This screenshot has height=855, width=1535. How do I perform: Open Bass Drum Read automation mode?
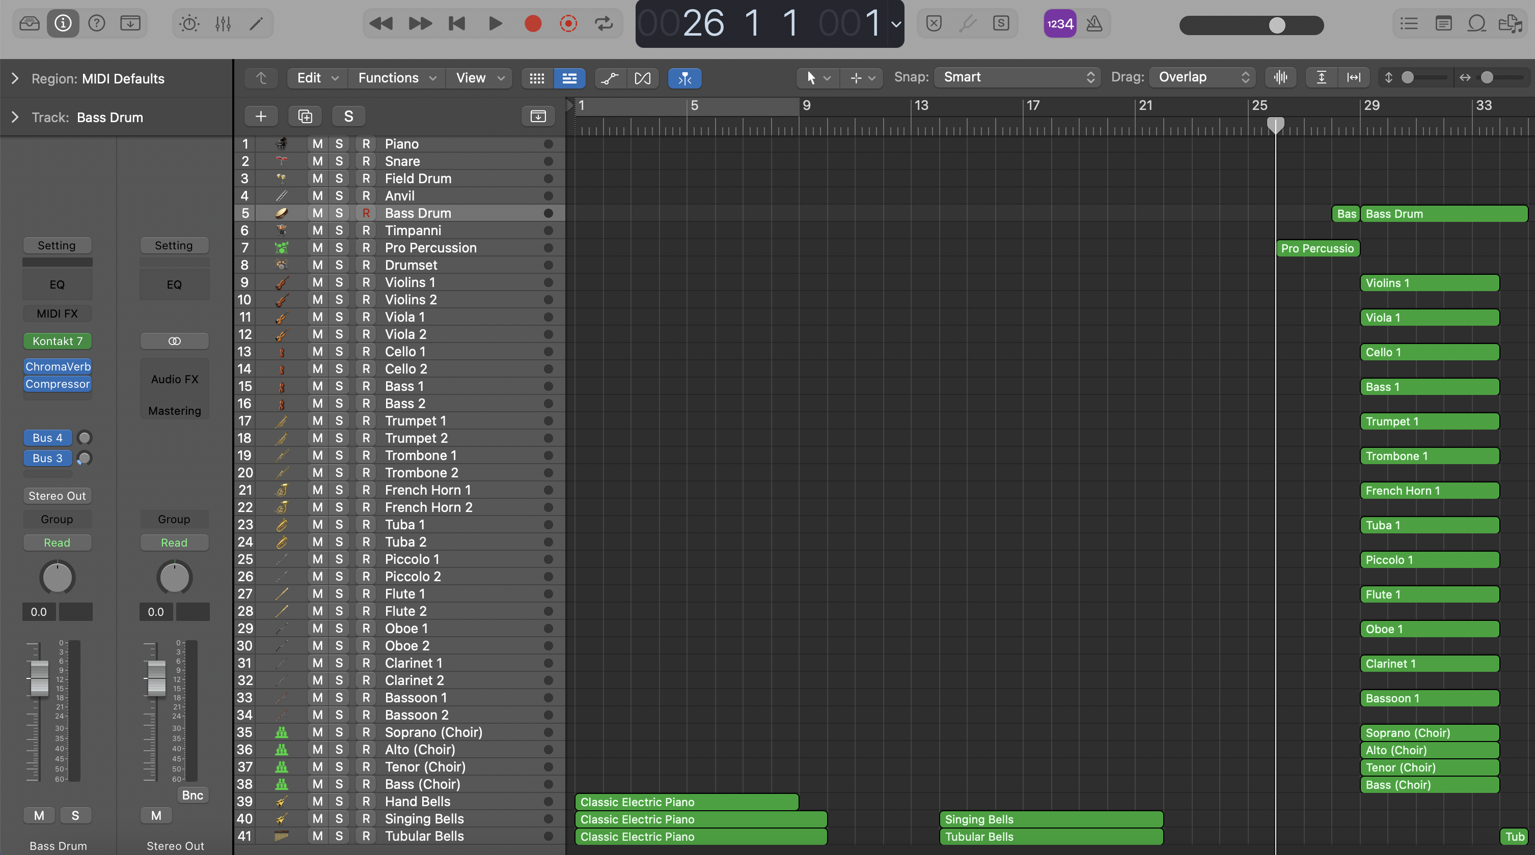point(57,543)
